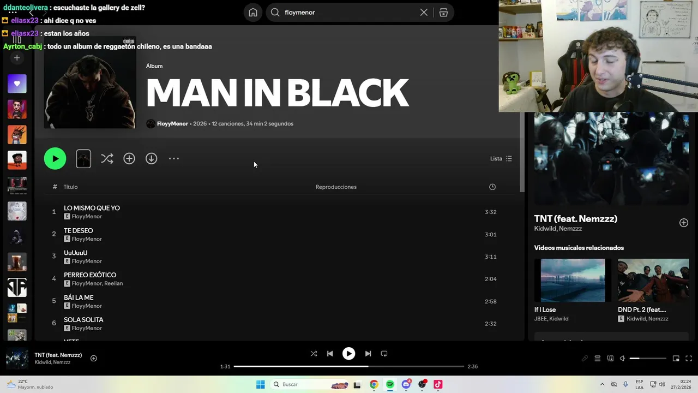The image size is (698, 393).
Task: Open Spotify from the taskbar
Action: pos(390,384)
